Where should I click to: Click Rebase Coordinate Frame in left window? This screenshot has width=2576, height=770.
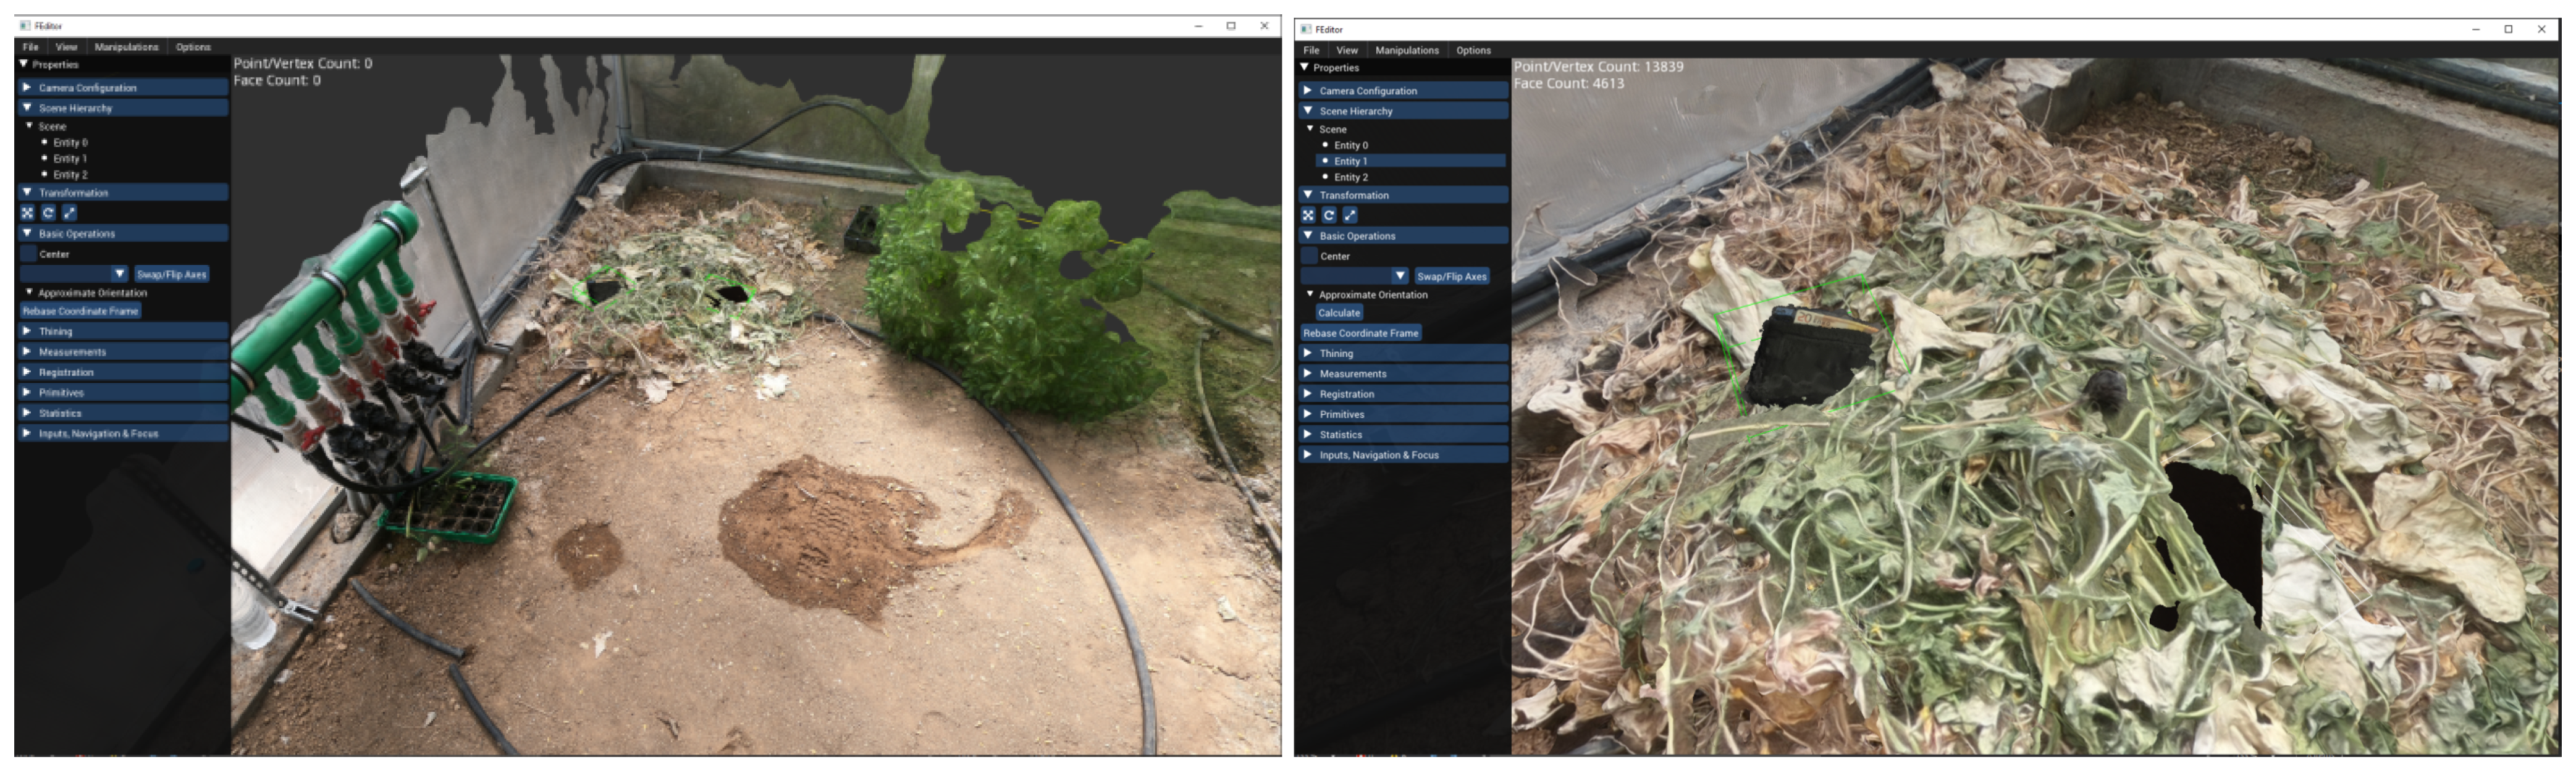click(x=80, y=311)
